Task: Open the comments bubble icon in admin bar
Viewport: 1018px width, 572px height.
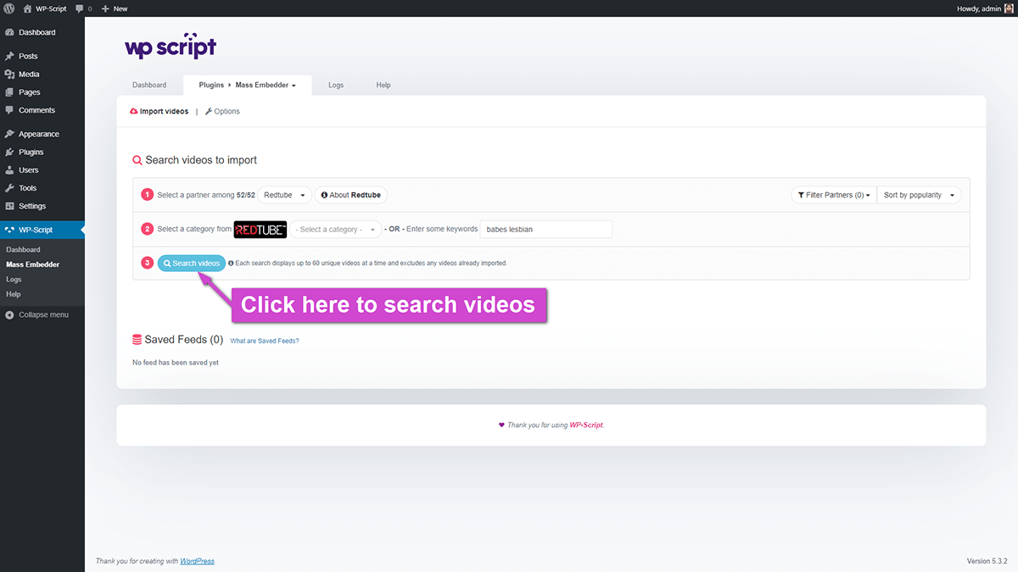Action: [80, 8]
